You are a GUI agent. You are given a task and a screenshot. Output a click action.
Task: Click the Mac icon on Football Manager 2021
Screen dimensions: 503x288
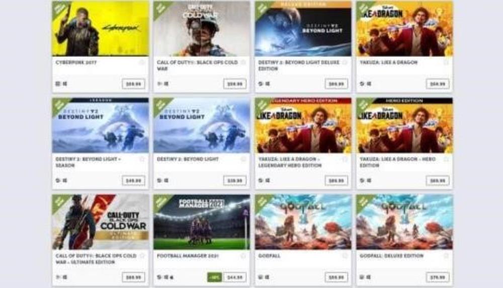(x=172, y=277)
